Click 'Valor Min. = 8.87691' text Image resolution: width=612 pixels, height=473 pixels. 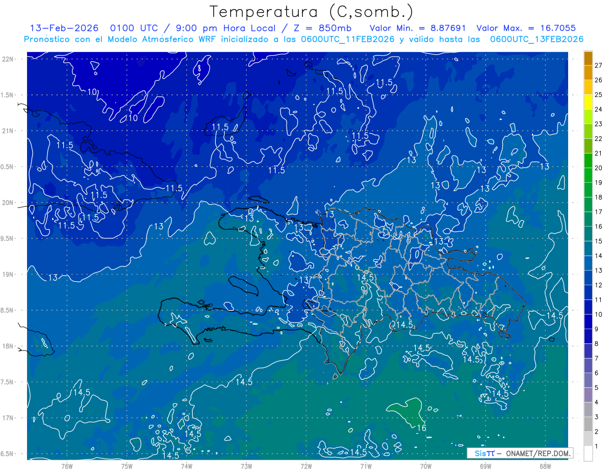coord(419,28)
